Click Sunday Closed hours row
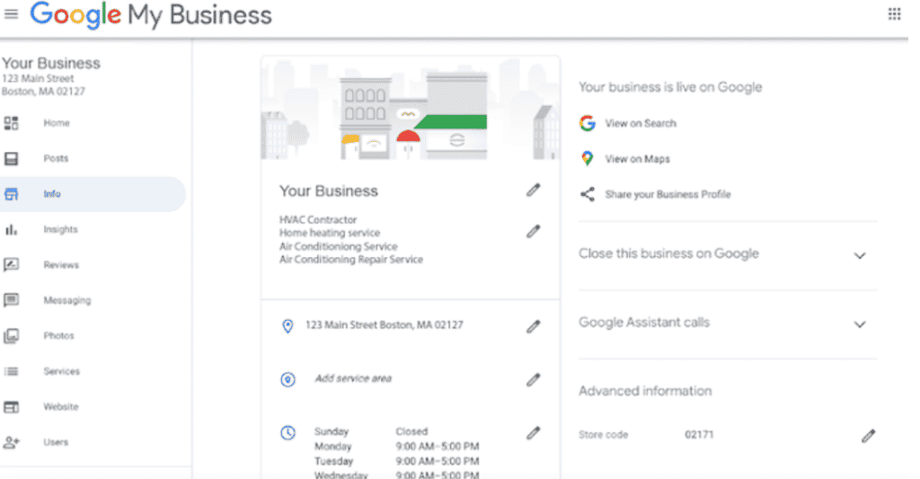 (371, 431)
